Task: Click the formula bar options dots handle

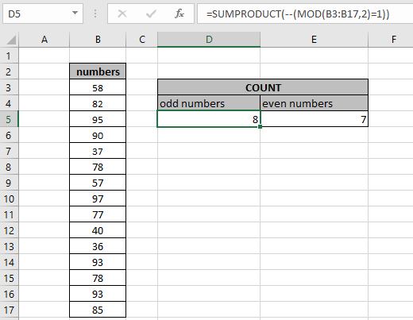Action: click(x=95, y=13)
